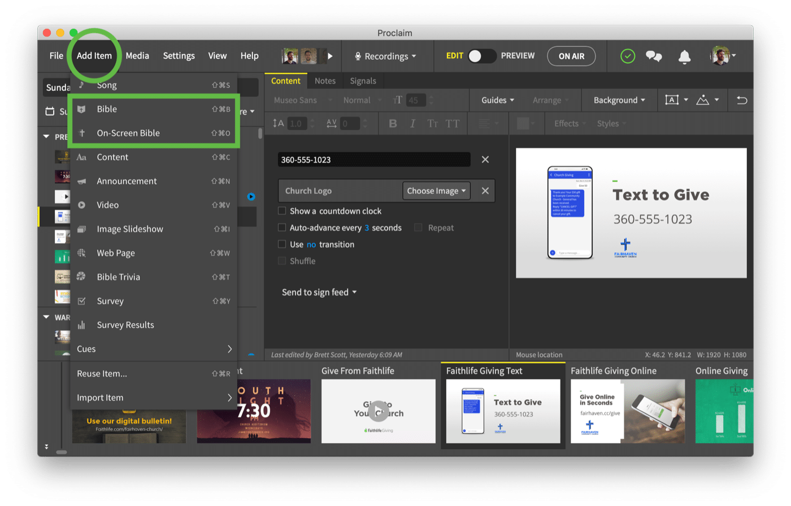
Task: Click the Video play icon in menu
Action: (x=81, y=205)
